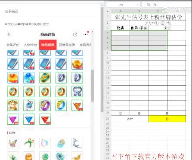Select row 21 header in spreadsheet

108,119
